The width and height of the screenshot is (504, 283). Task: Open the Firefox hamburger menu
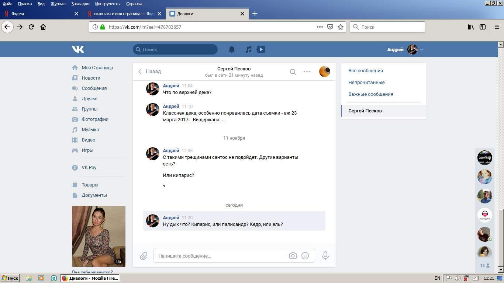(x=497, y=27)
